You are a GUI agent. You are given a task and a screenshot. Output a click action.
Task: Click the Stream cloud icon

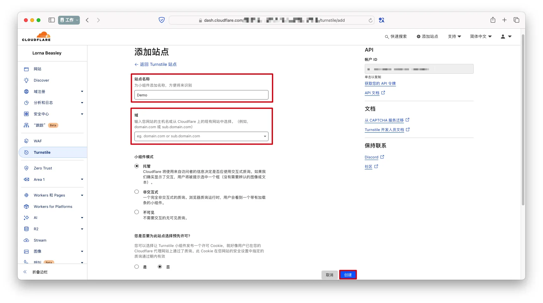point(27,240)
